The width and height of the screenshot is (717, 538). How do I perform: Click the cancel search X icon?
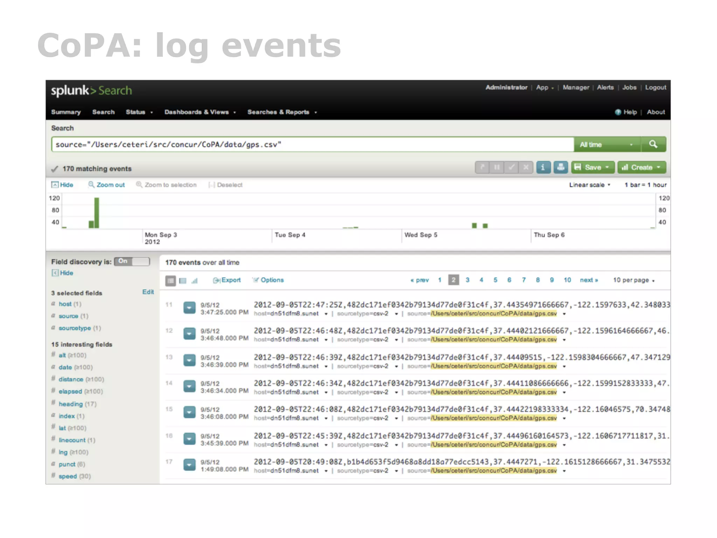click(x=526, y=167)
